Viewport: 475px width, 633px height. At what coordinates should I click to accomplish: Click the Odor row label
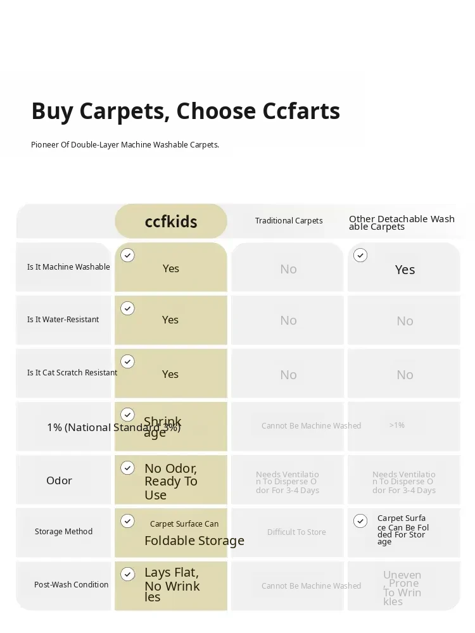pyautogui.click(x=59, y=480)
